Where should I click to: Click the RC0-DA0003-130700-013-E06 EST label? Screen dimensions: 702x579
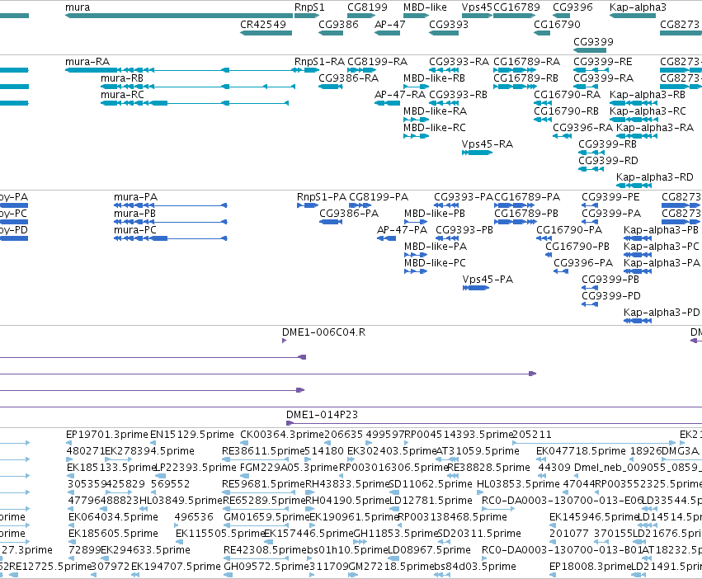pos(562,501)
